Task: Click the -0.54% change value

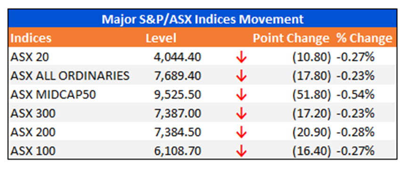Action: pyautogui.click(x=356, y=95)
